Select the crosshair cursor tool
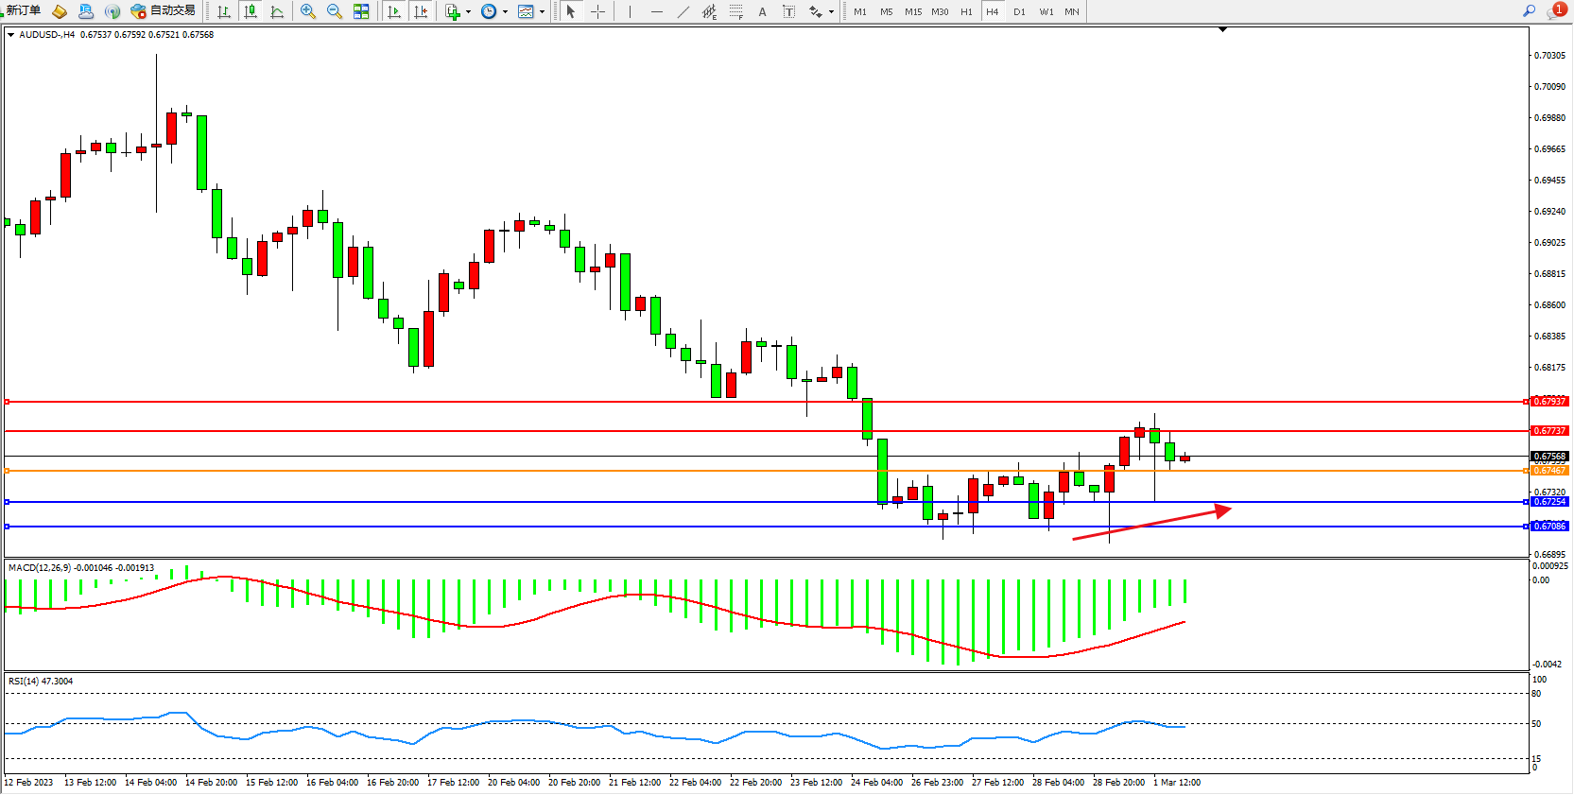This screenshot has width=1574, height=795. pos(597,11)
